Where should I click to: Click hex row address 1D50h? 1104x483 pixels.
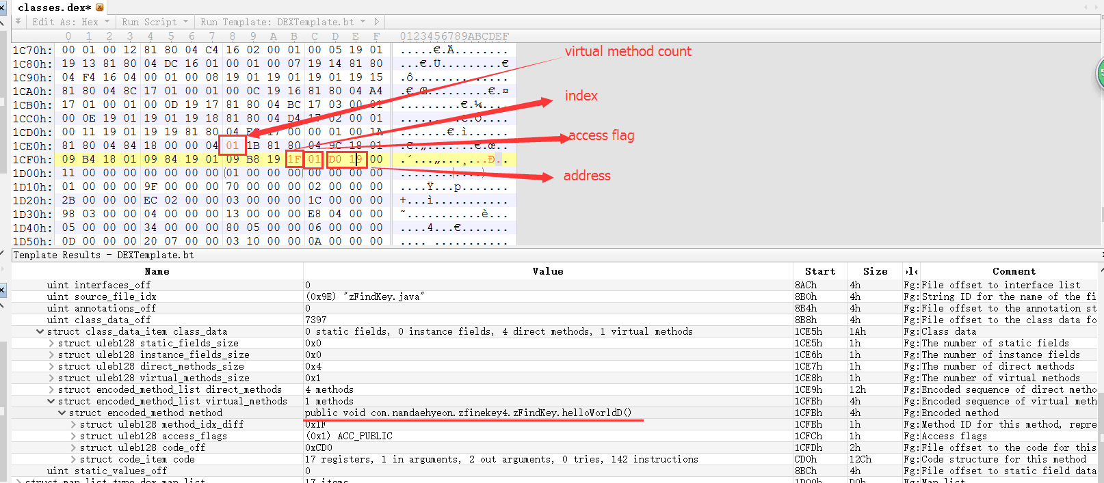tap(32, 241)
